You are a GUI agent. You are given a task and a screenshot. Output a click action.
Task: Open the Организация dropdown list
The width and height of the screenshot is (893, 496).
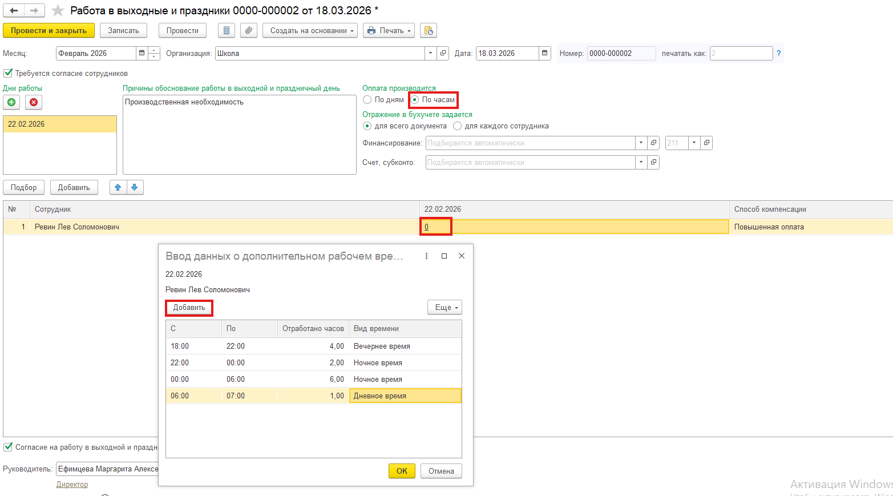[x=431, y=53]
